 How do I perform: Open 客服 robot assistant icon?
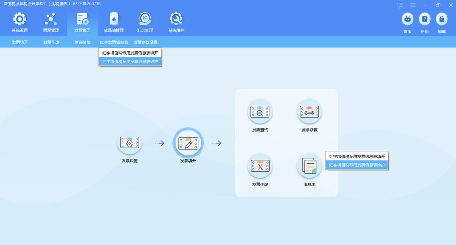click(408, 19)
